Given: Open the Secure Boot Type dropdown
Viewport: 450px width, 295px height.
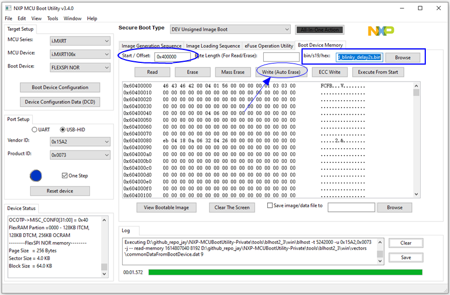Looking at the screenshot, I should pos(230,29).
